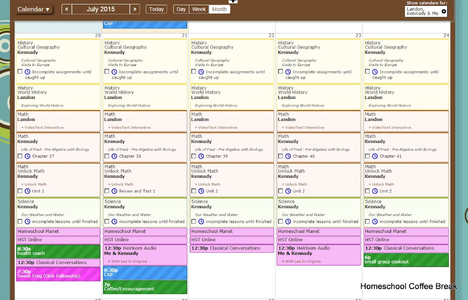Go to previous month arrow
The width and height of the screenshot is (468, 300).
67,9
